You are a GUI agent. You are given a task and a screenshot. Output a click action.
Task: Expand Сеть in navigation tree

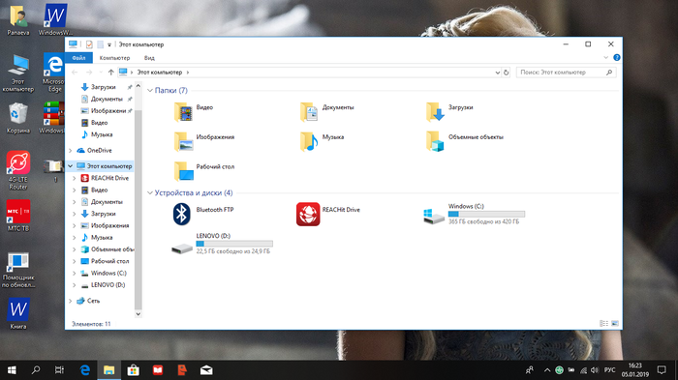coord(71,301)
